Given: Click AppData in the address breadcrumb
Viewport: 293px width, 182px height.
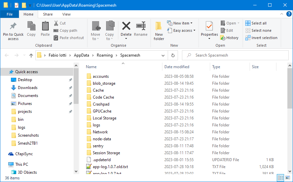Looking at the screenshot, I should click(x=82, y=55).
